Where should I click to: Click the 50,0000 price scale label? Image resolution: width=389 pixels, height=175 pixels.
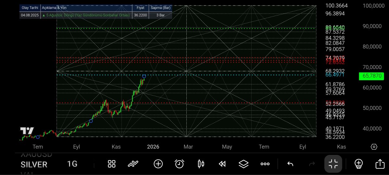tap(372, 108)
